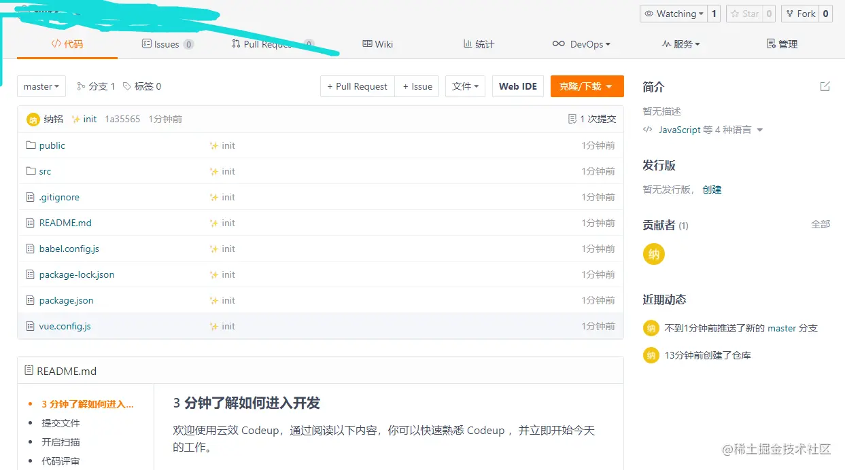This screenshot has height=470, width=845.
Task: Open vue.config.js file
Action: coord(65,326)
